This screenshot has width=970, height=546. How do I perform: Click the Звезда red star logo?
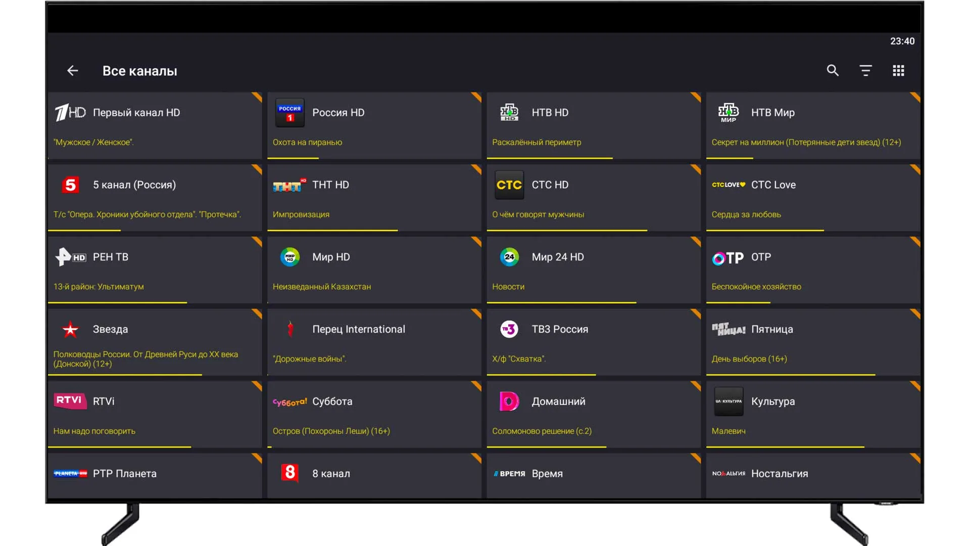point(70,330)
